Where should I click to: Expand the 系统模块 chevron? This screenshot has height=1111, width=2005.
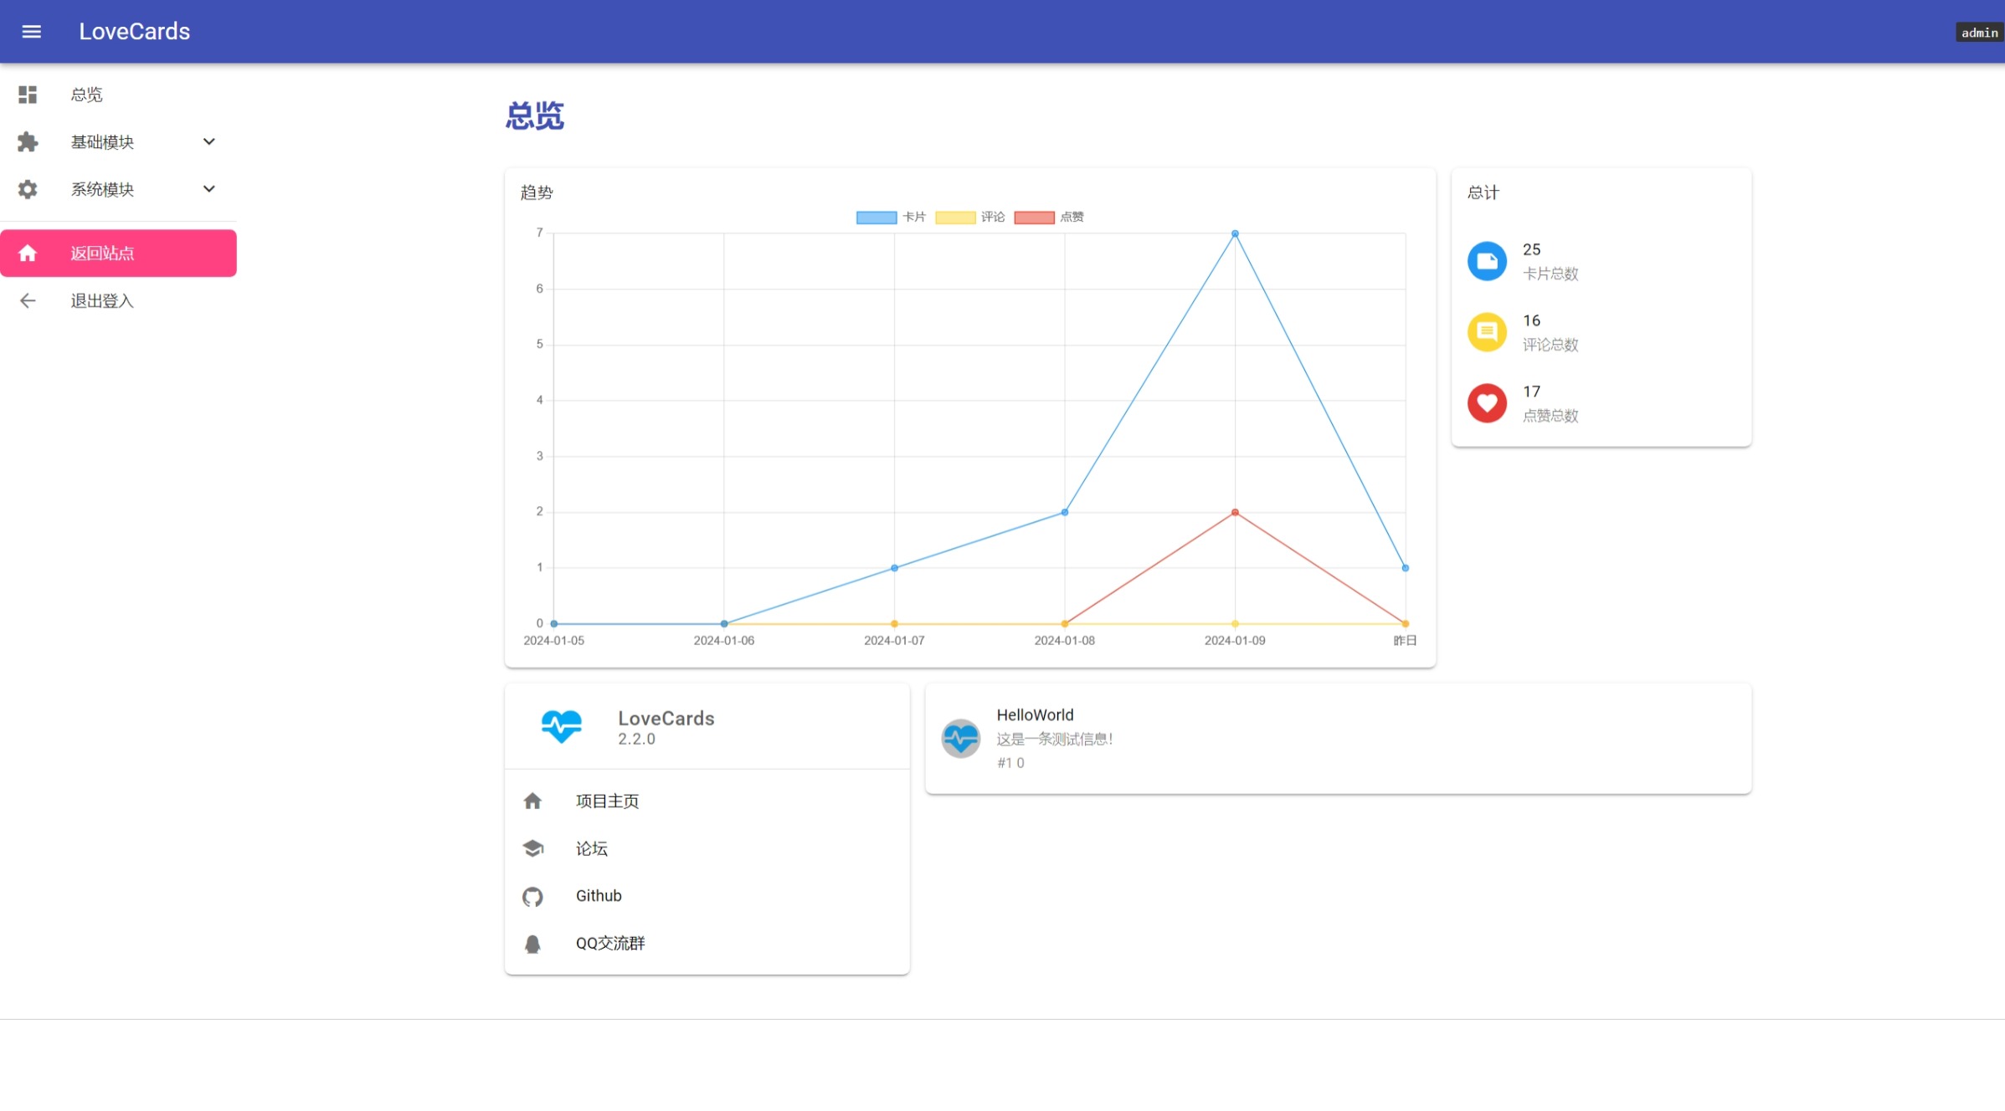pos(209,190)
